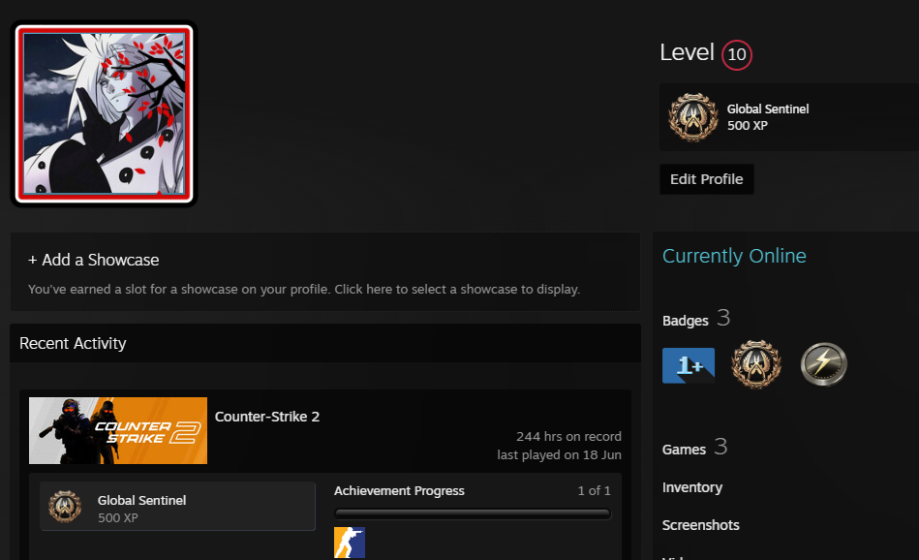919x560 pixels.
Task: Click the Counter-Strike achievement icon
Action: click(x=350, y=543)
